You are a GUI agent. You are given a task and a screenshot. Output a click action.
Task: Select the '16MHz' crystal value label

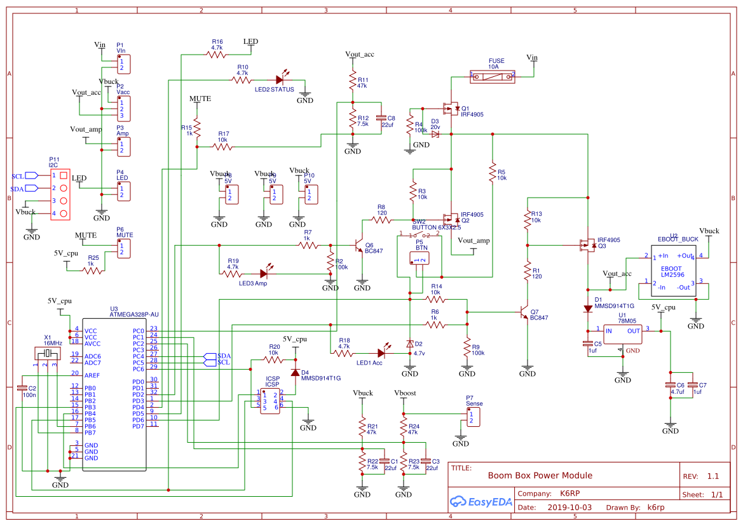tap(53, 343)
